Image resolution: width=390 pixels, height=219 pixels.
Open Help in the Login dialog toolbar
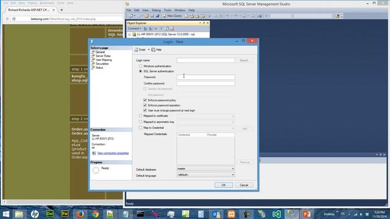click(x=157, y=50)
